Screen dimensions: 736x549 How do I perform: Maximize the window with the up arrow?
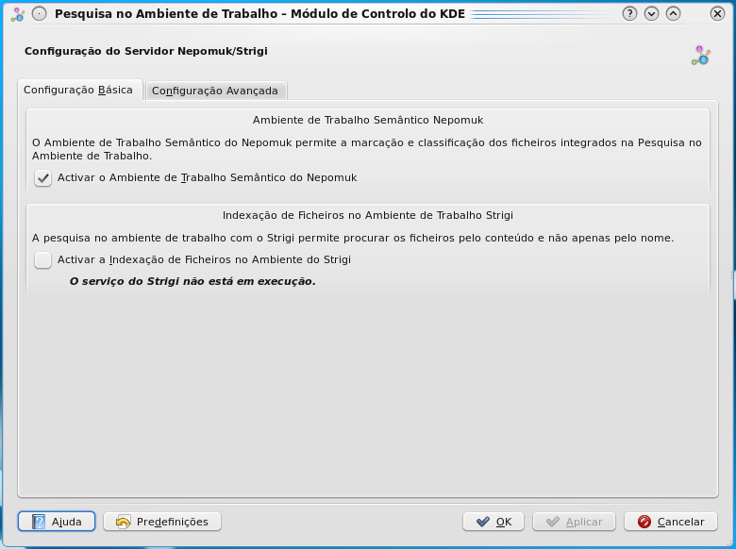point(673,14)
